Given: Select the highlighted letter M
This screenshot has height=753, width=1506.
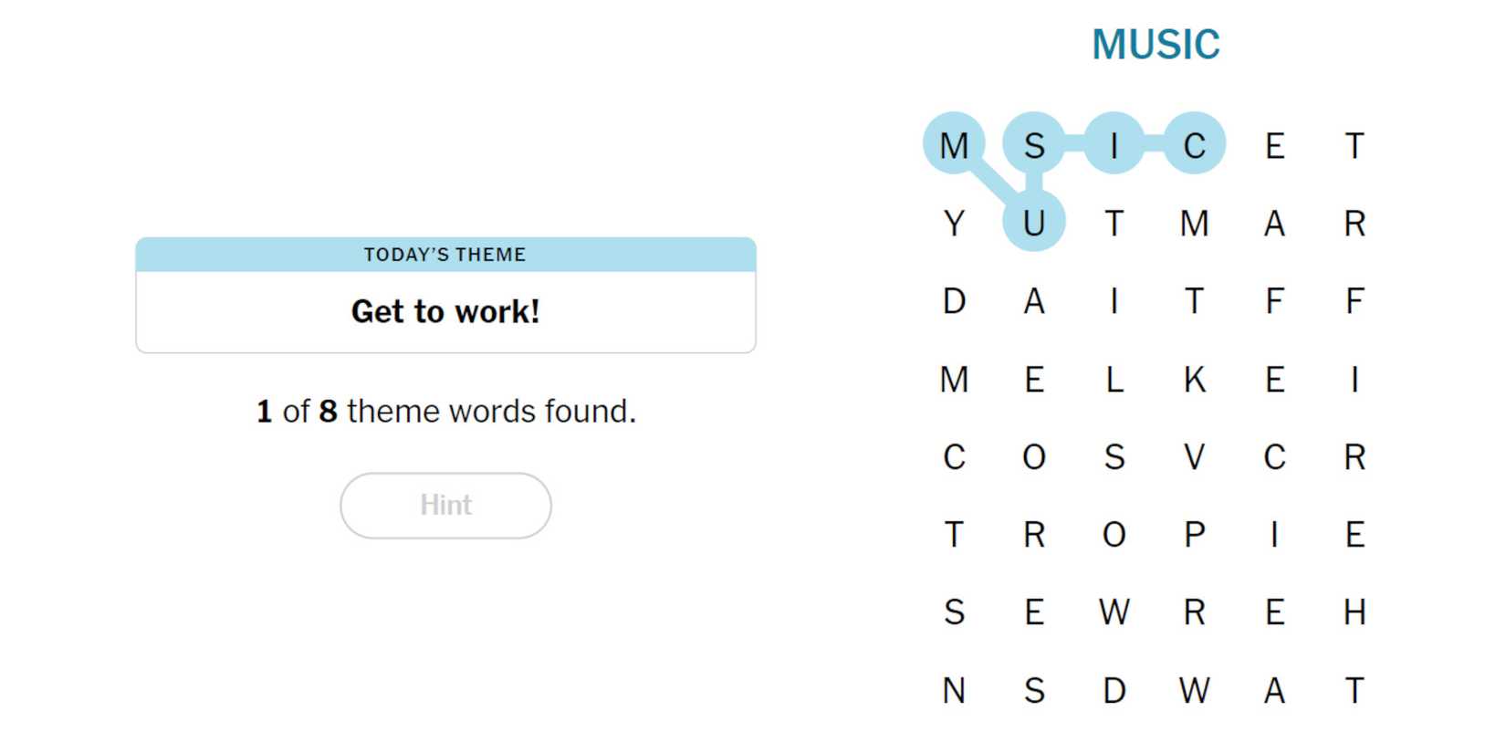Looking at the screenshot, I should 954,144.
